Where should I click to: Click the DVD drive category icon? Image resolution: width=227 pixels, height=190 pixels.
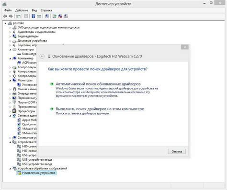tap(14, 27)
